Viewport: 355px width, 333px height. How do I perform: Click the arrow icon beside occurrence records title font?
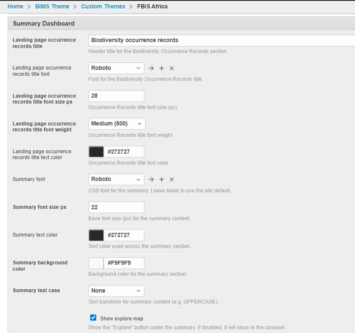tap(151, 68)
